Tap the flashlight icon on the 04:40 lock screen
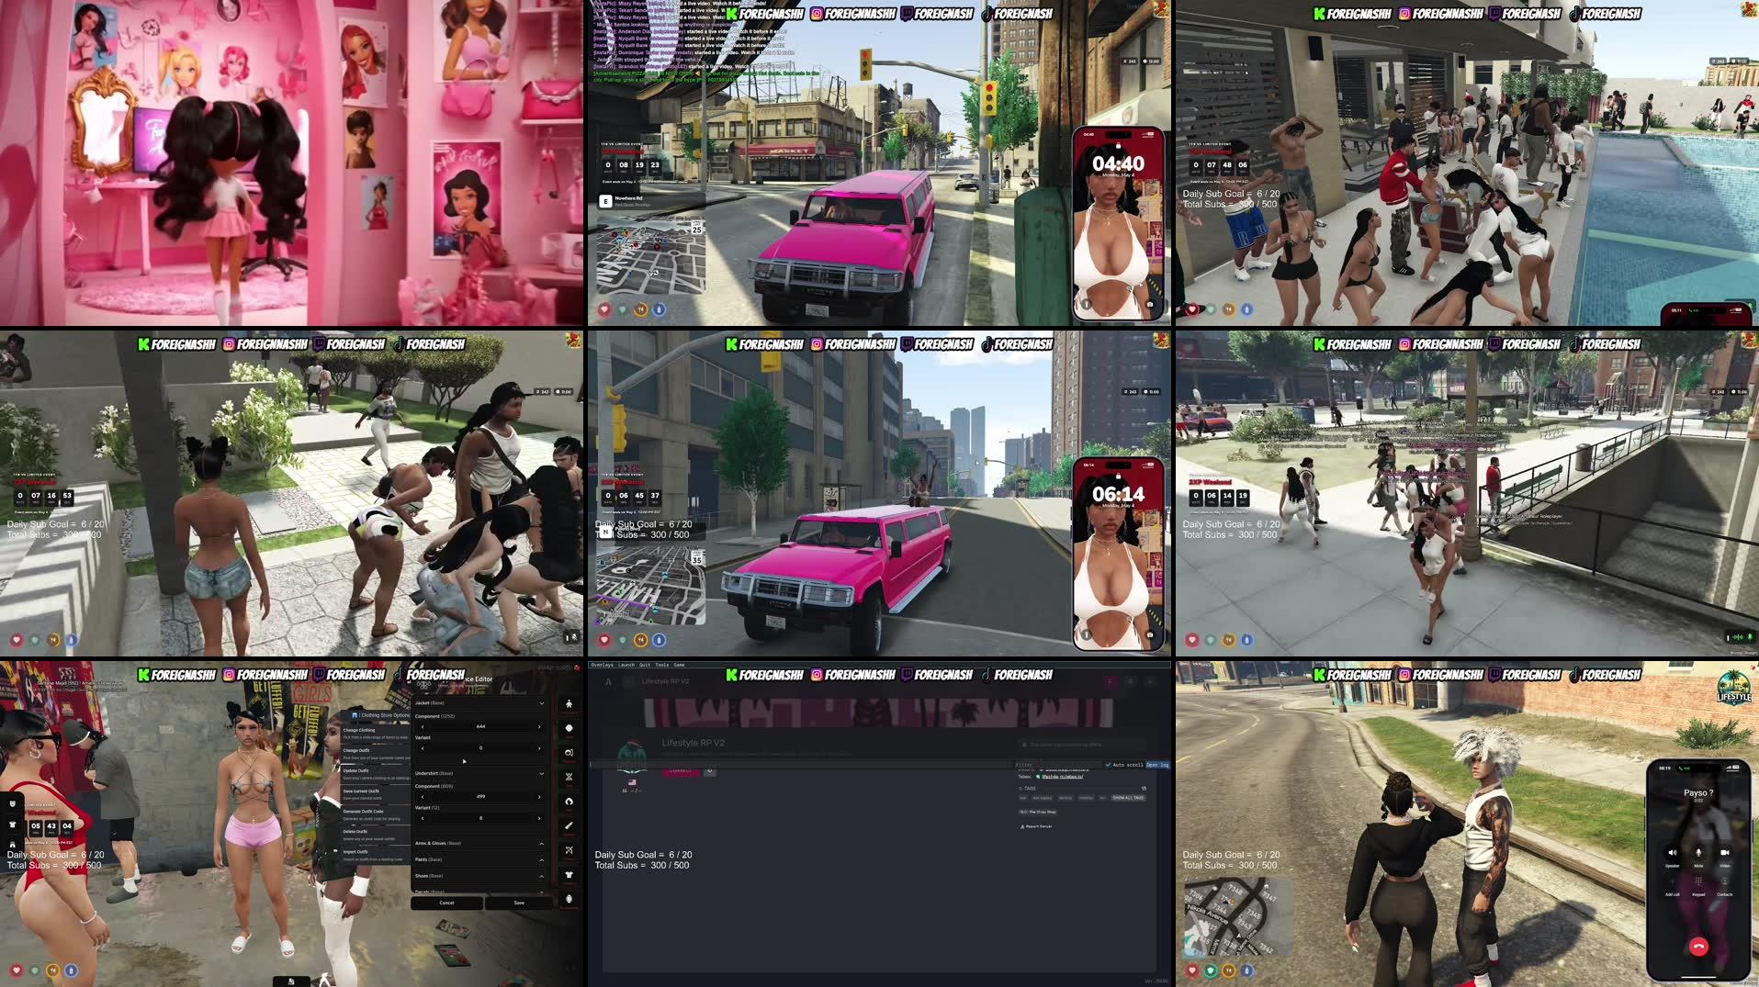Screen dimensions: 1759x987 [x=1087, y=304]
